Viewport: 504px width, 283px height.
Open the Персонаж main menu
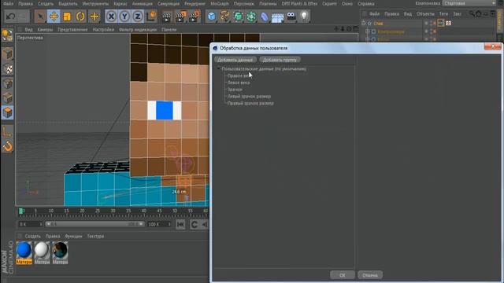tap(243, 4)
